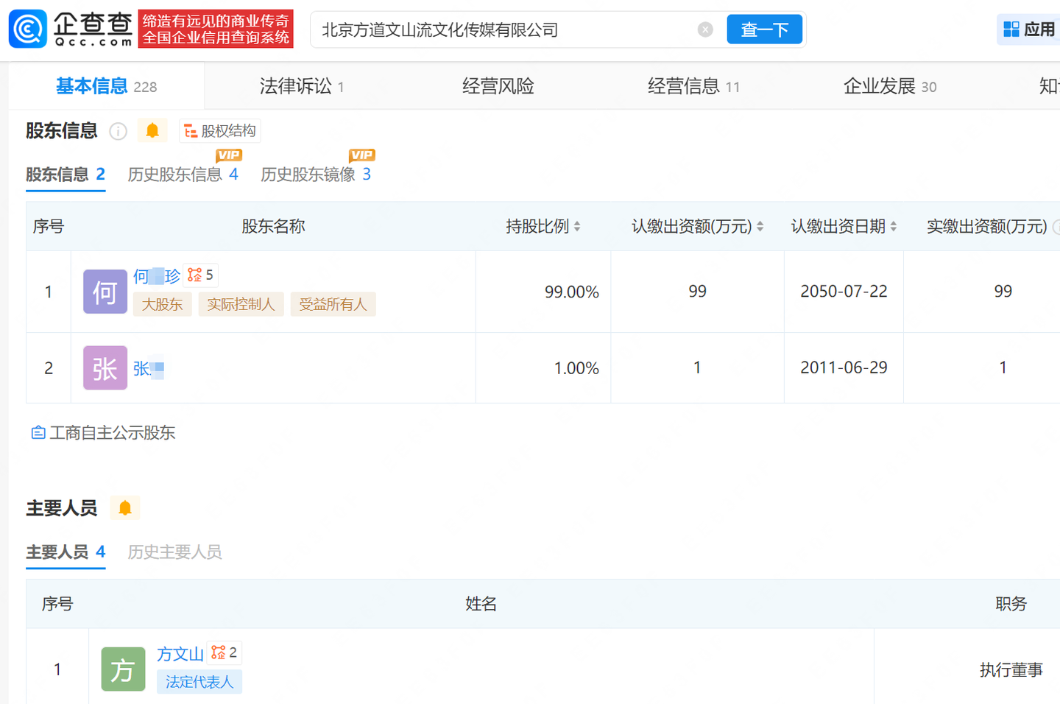
Task: Click the bell alert icon beside 股东信息
Action: [x=152, y=131]
